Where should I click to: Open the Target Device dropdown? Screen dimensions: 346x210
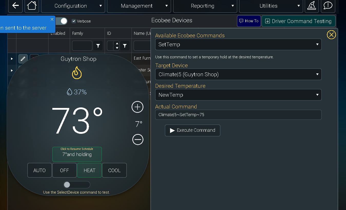(x=238, y=74)
